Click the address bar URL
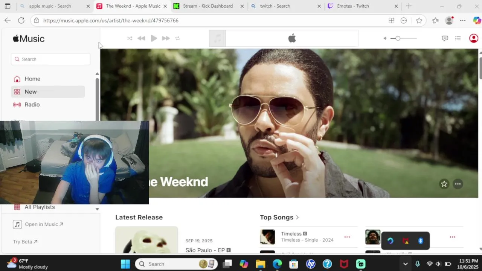Image resolution: width=482 pixels, height=271 pixels. click(x=111, y=21)
